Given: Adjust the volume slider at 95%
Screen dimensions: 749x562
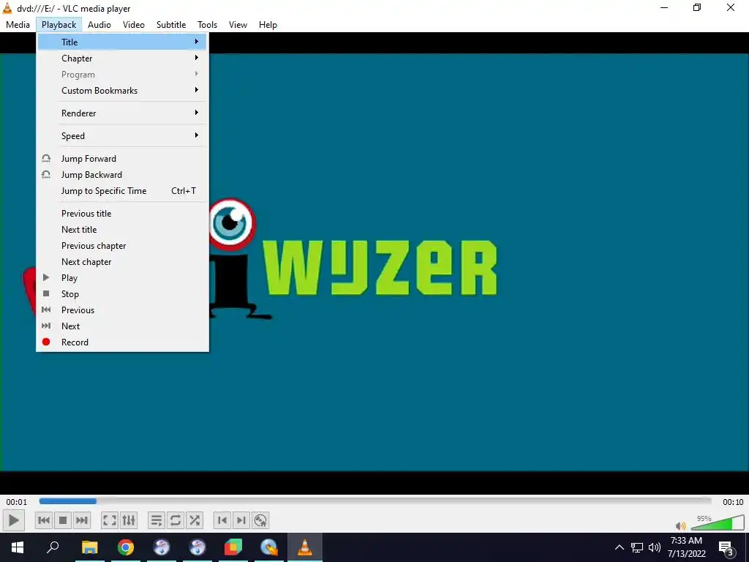Looking at the screenshot, I should click(x=718, y=522).
